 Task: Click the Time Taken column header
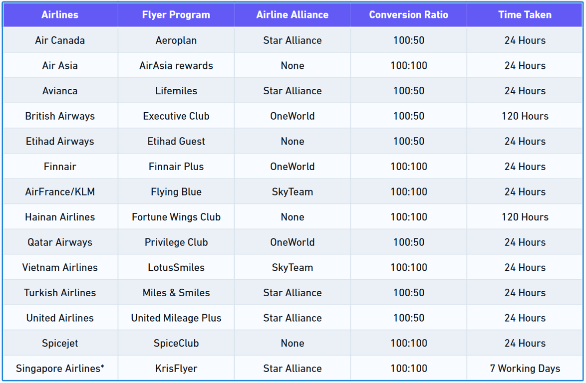point(525,15)
